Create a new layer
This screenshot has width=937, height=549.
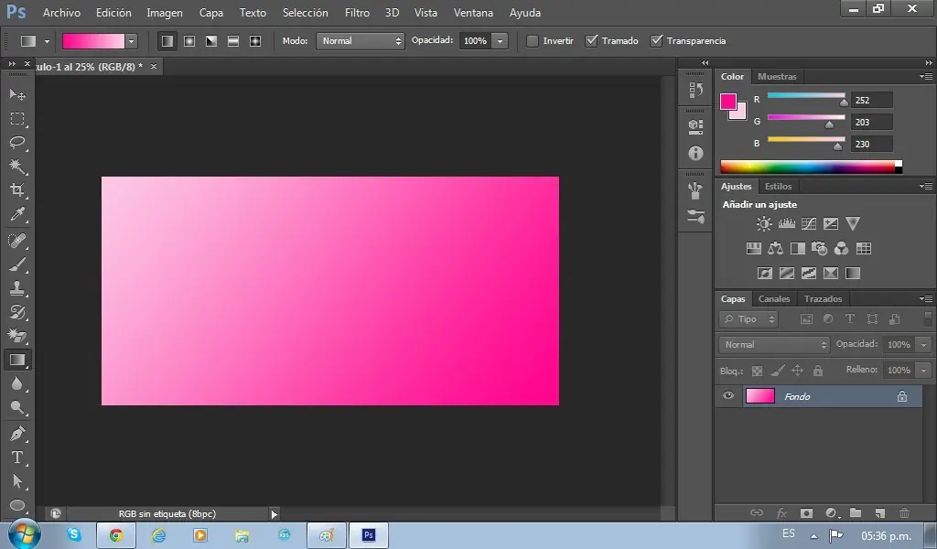click(879, 512)
